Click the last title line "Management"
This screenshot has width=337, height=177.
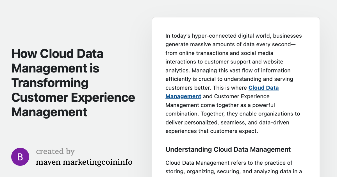point(49,112)
